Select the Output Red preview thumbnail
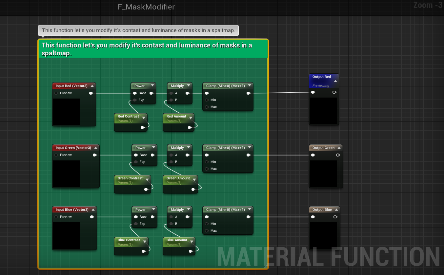Screen dimensions: 444x275 323,111
